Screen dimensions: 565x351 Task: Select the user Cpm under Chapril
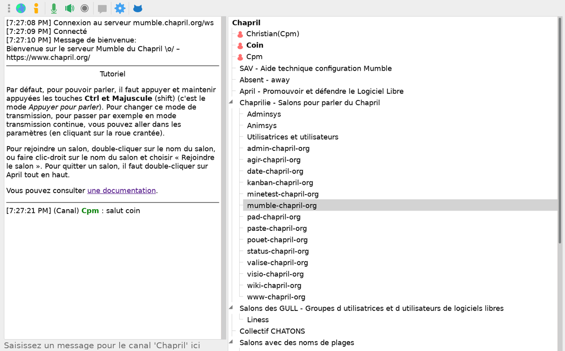click(x=254, y=57)
